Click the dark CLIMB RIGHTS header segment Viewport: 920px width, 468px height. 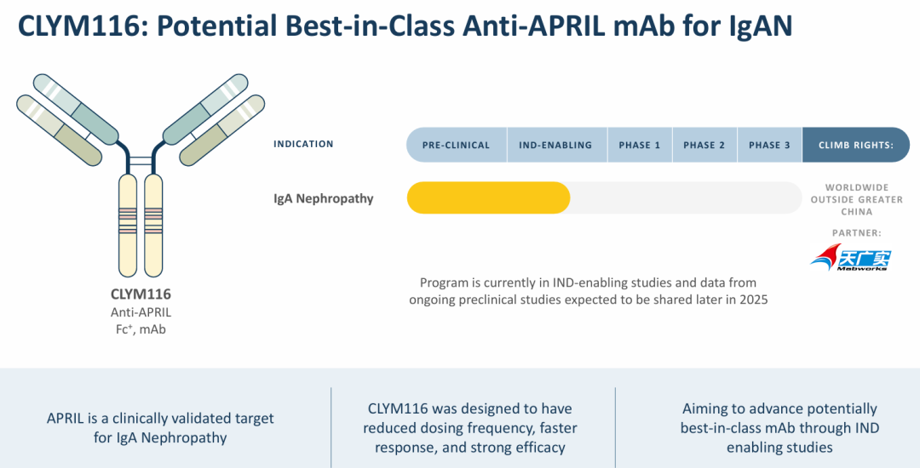855,145
